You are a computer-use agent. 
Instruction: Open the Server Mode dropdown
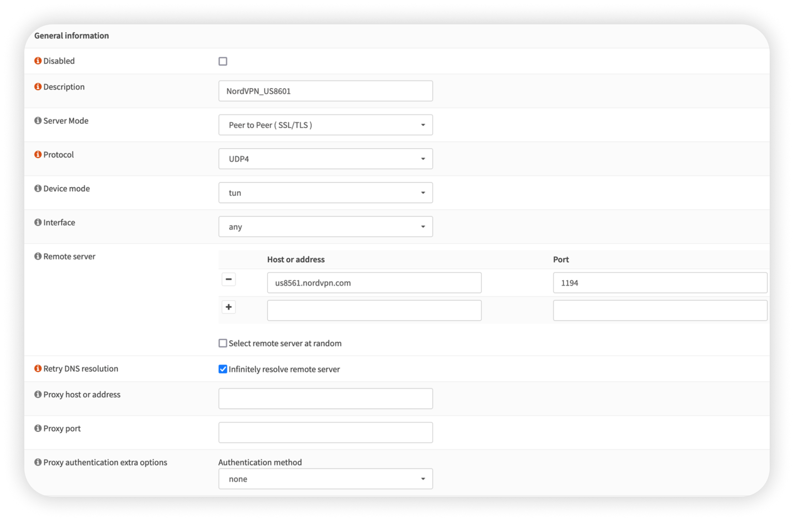[x=325, y=125]
